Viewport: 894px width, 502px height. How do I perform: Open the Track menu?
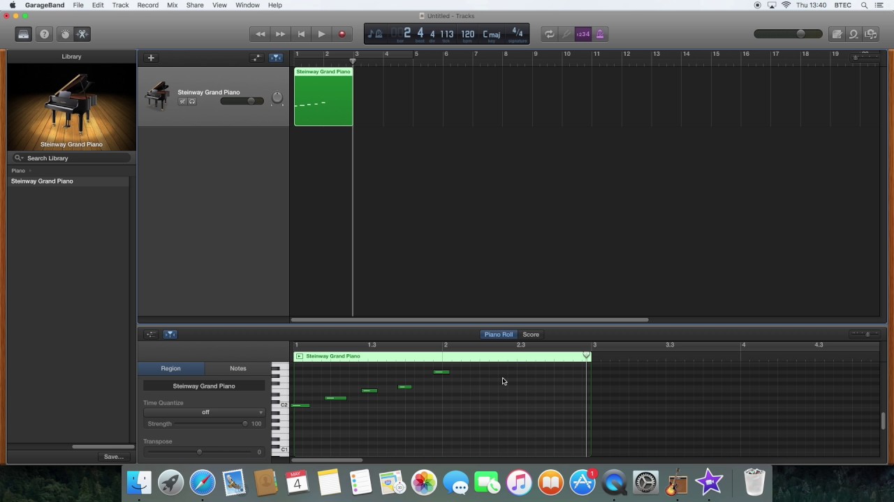click(x=120, y=5)
